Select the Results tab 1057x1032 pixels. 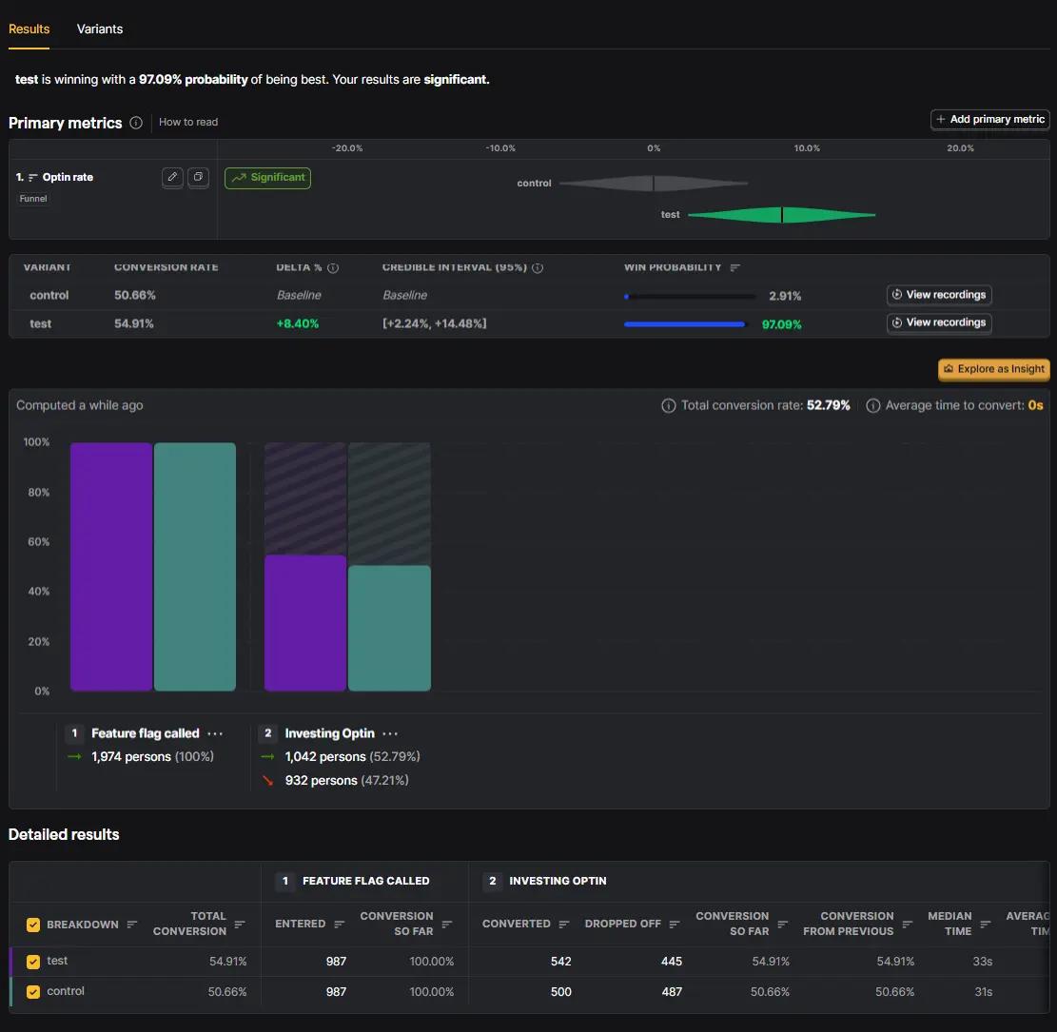pyautogui.click(x=29, y=29)
